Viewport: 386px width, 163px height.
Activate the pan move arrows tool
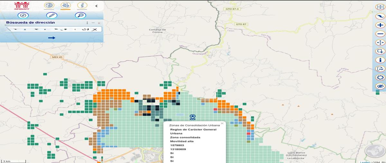click(380, 42)
